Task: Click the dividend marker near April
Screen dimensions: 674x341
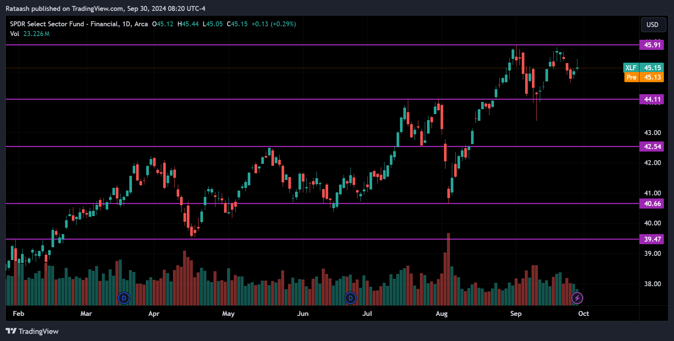Action: pyautogui.click(x=124, y=298)
